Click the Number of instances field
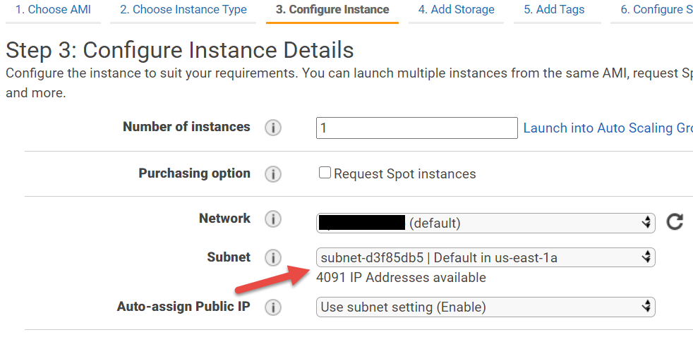The height and width of the screenshot is (337, 693). (x=417, y=128)
